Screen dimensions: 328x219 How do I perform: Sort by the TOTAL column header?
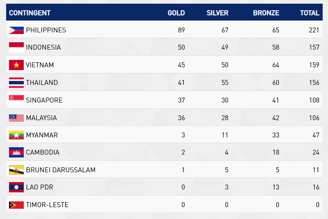[310, 13]
